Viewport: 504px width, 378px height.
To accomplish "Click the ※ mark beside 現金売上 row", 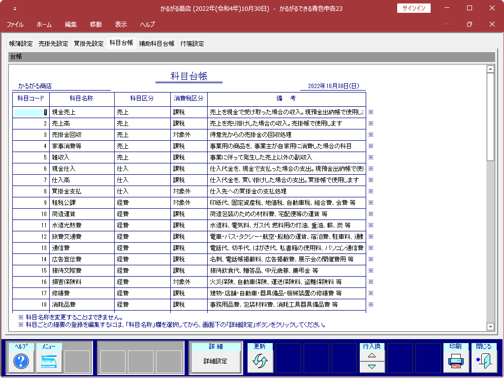I will (x=371, y=112).
